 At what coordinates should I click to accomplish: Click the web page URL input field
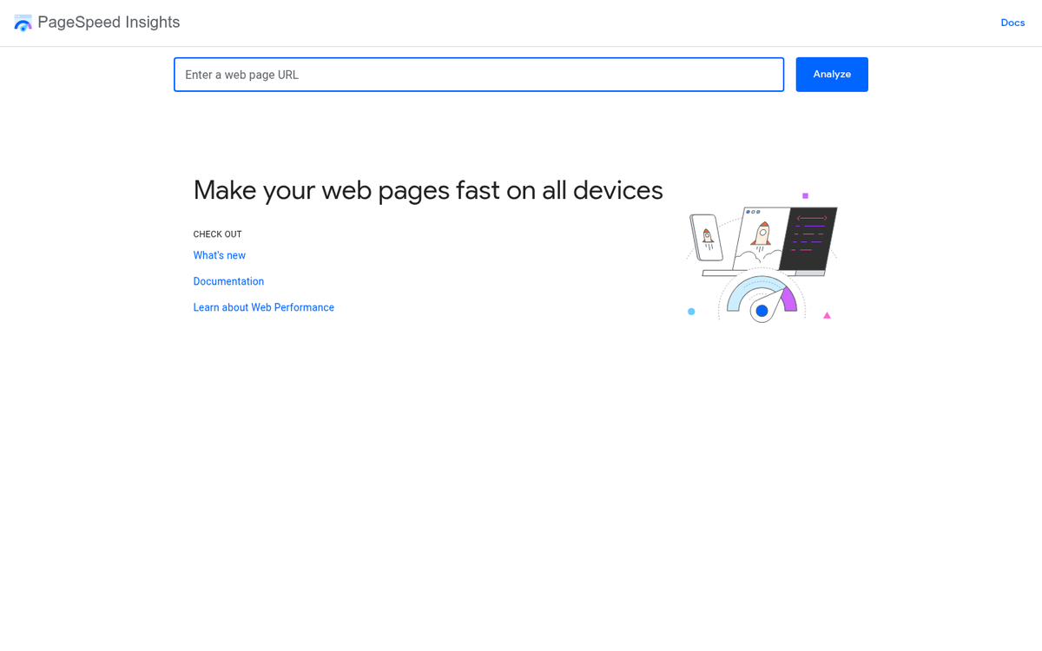click(478, 75)
